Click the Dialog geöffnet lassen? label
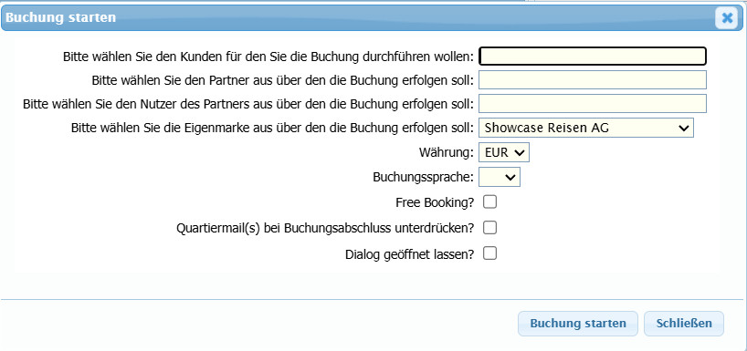The image size is (747, 351). (x=410, y=254)
